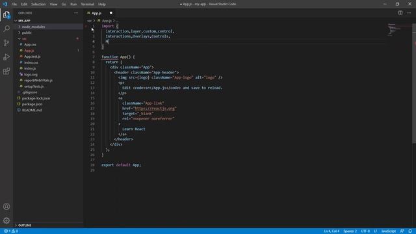This screenshot has width=416, height=234.
Task: Close unsaved App.js tab dot
Action: pyautogui.click(x=111, y=13)
